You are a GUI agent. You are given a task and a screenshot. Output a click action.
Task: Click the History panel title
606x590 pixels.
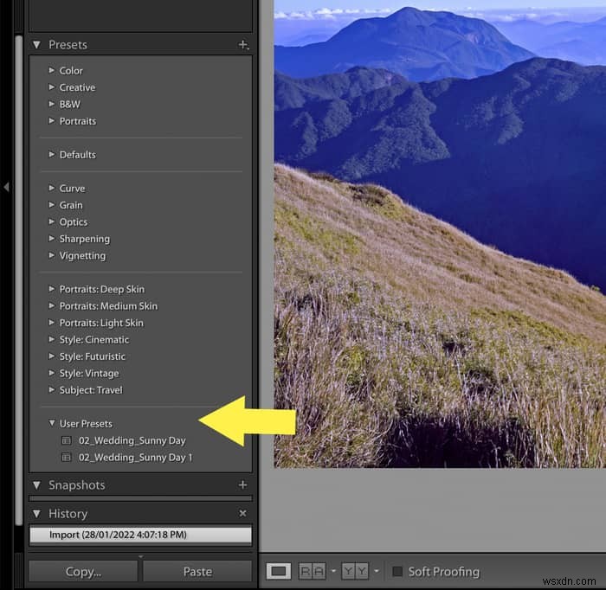point(68,514)
